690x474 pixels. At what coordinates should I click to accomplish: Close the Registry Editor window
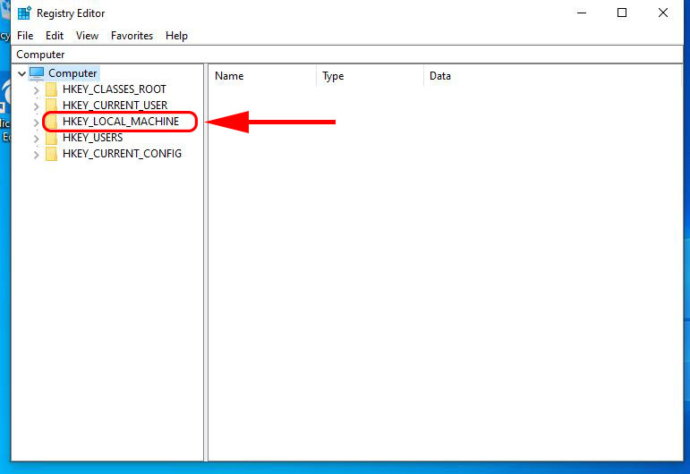tap(663, 13)
